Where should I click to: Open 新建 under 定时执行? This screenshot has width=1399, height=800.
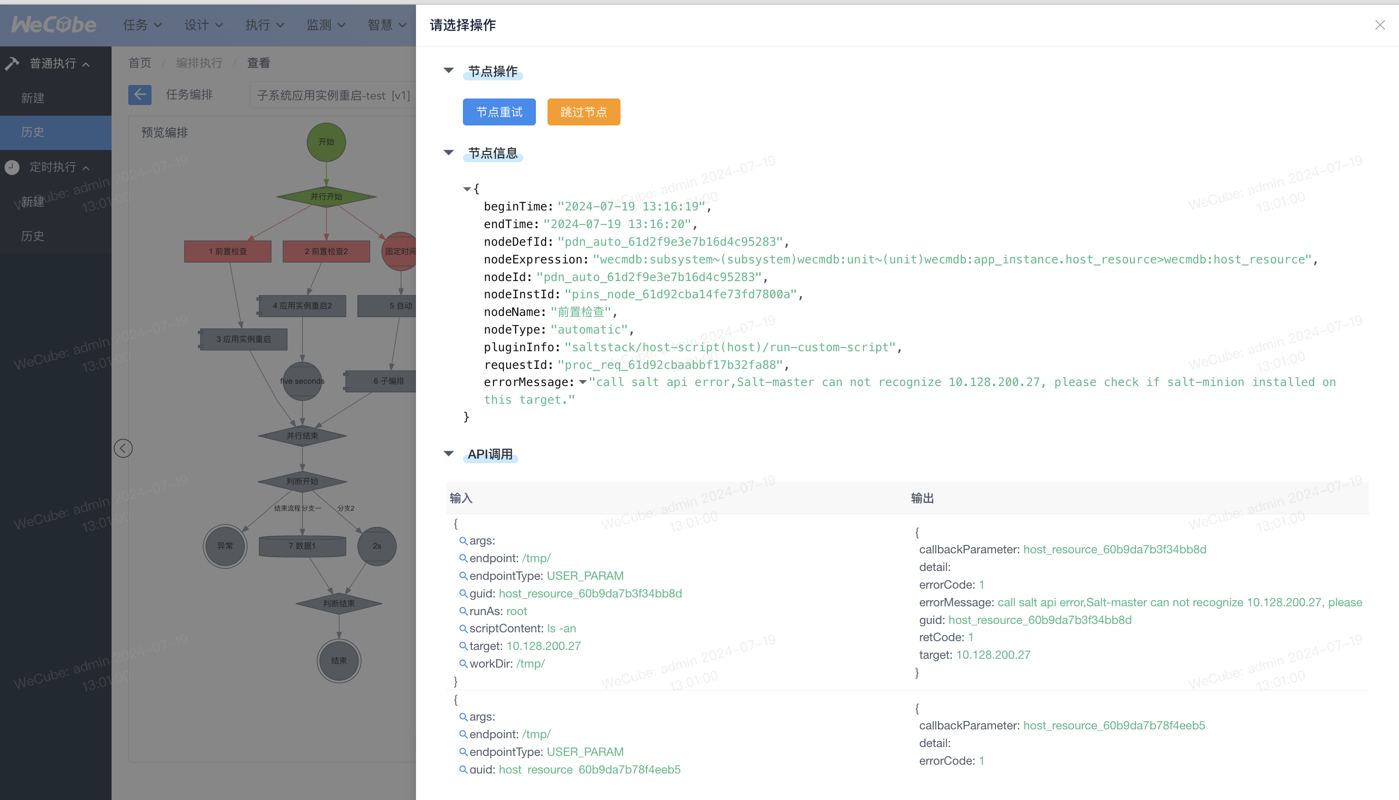[55, 202]
